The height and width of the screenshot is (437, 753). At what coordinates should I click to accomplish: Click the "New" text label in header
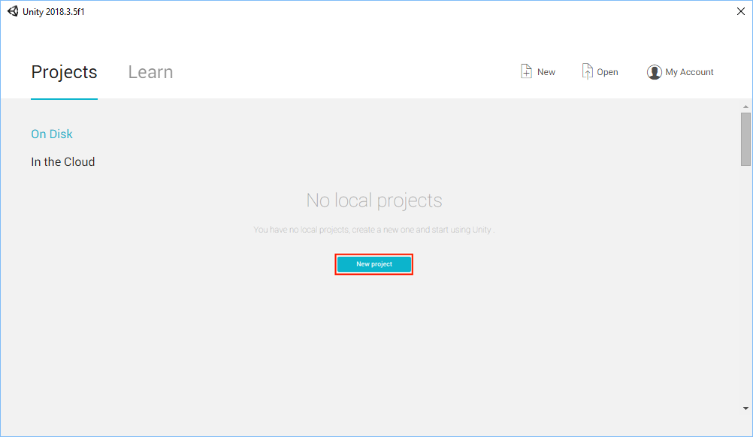click(546, 72)
